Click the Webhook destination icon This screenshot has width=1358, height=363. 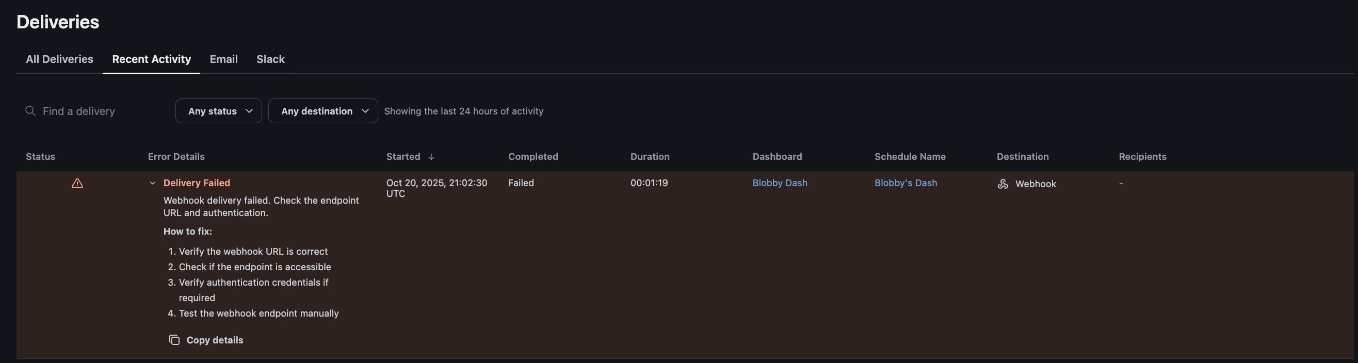1003,184
